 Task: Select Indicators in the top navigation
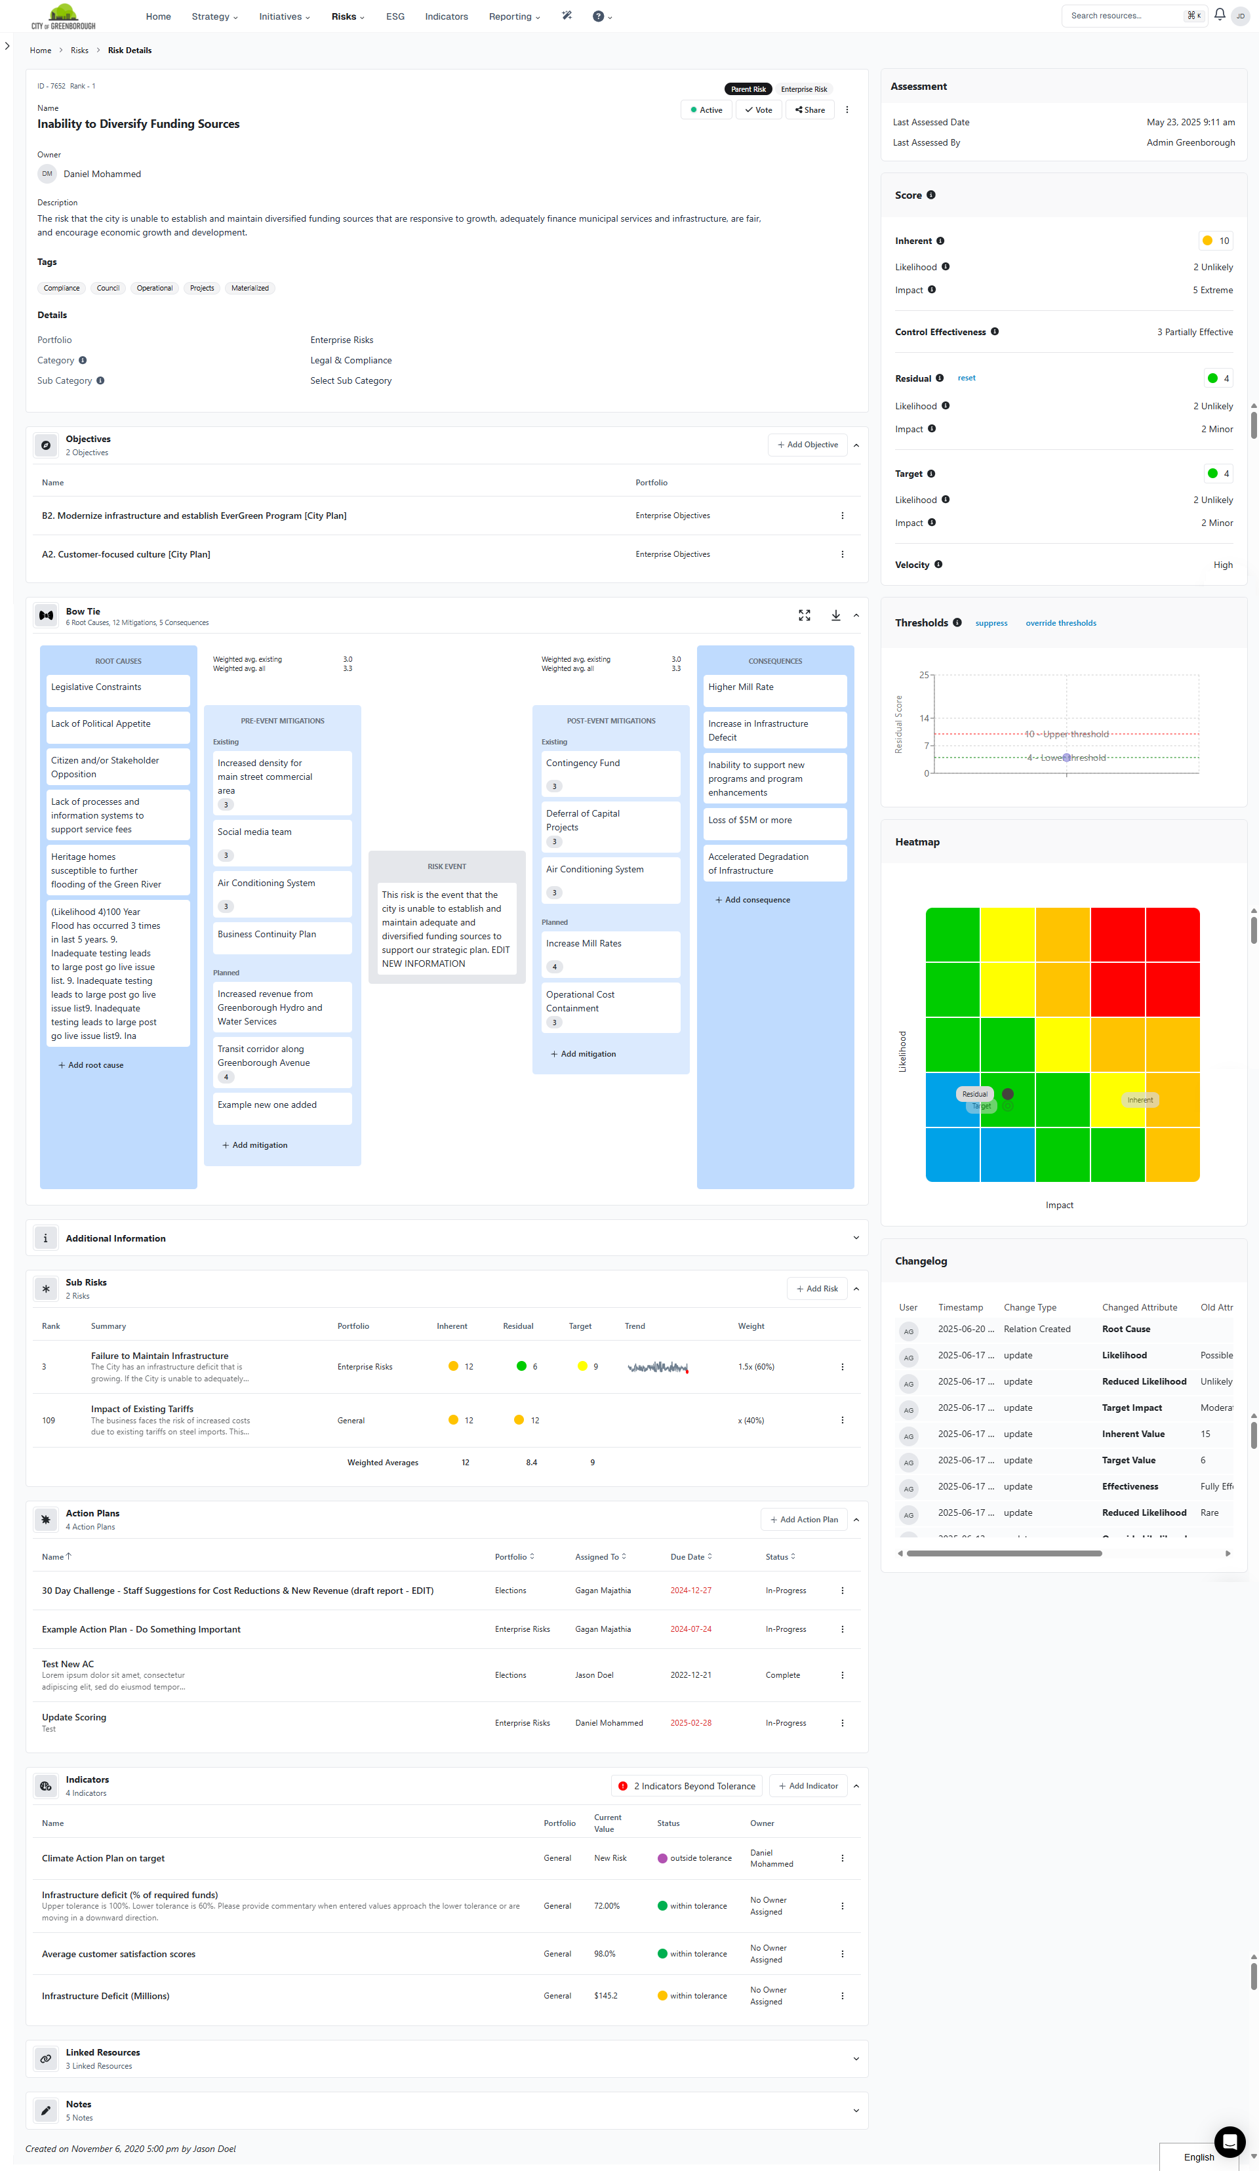446,16
